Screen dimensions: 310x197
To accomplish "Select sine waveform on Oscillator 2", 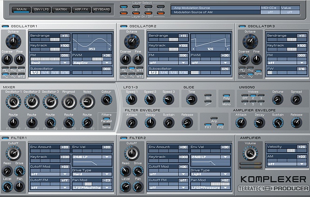I will [124, 74].
